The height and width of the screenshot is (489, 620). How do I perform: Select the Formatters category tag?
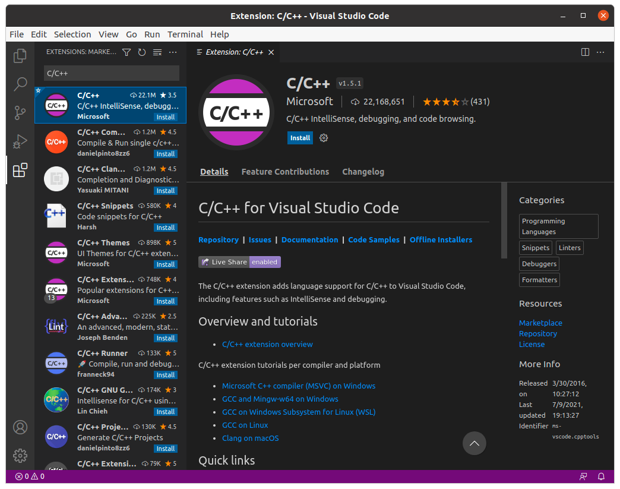pos(539,280)
